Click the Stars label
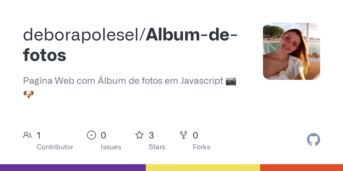 pyautogui.click(x=157, y=147)
